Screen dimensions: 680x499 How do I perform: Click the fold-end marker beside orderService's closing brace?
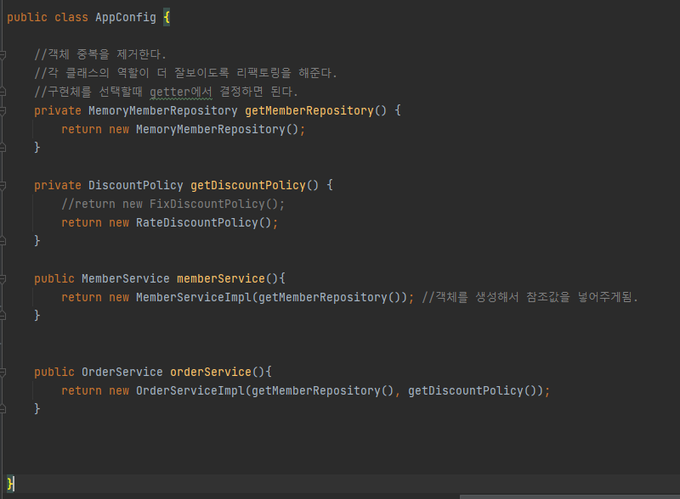pos(3,408)
